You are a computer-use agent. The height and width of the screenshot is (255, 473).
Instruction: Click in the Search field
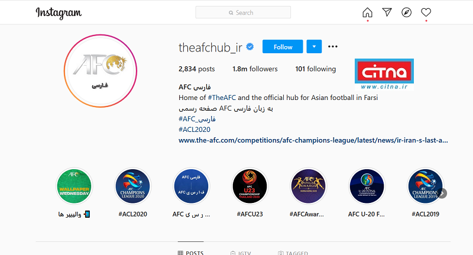(x=243, y=12)
